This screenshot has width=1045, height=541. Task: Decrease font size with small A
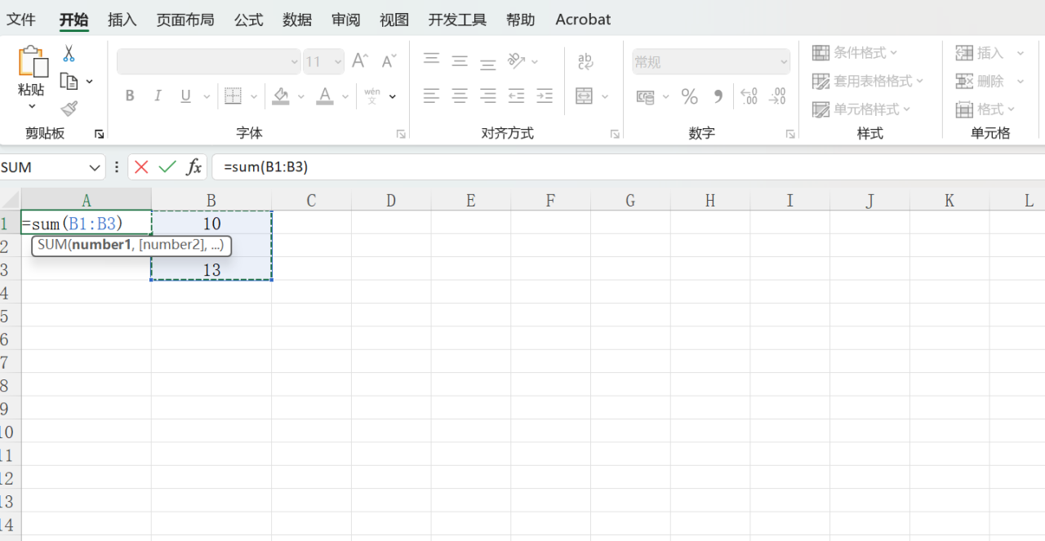click(x=389, y=61)
